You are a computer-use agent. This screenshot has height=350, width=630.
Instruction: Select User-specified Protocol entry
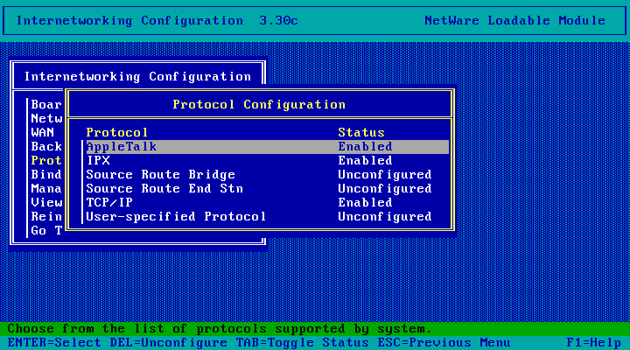click(x=268, y=217)
